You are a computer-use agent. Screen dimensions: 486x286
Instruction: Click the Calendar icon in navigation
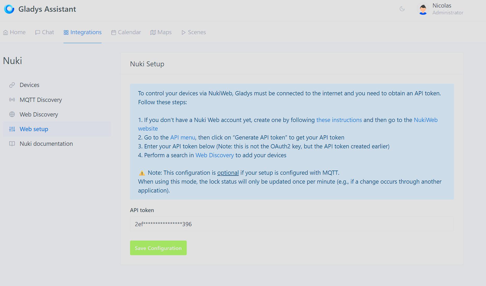tap(113, 32)
